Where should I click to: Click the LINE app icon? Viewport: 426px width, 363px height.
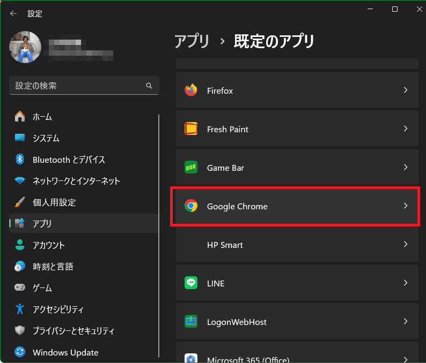191,283
